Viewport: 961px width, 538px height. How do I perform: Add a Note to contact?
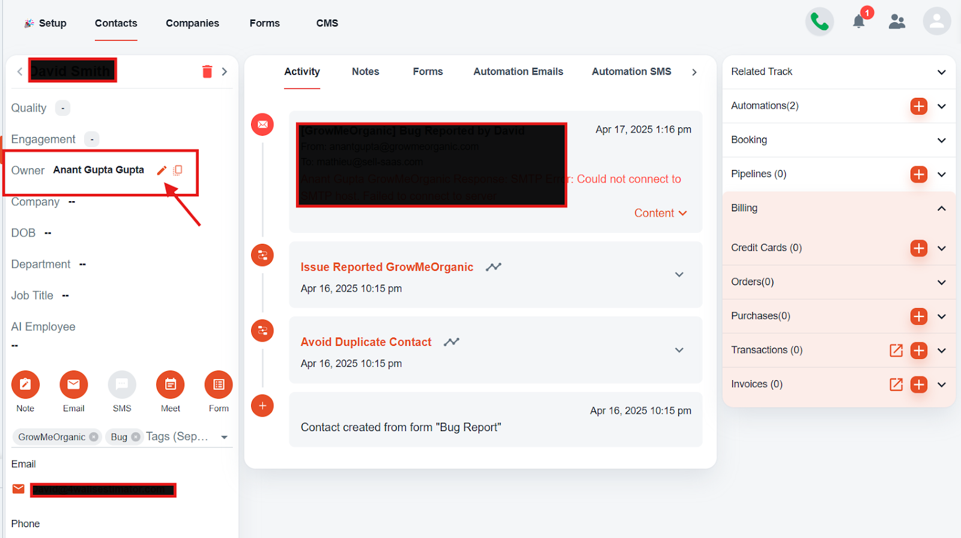(x=25, y=384)
